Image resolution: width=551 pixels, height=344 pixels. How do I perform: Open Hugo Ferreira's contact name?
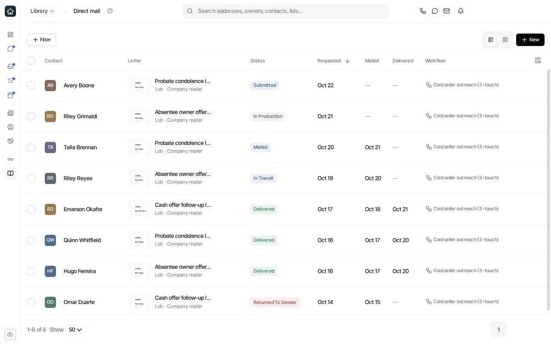80,271
